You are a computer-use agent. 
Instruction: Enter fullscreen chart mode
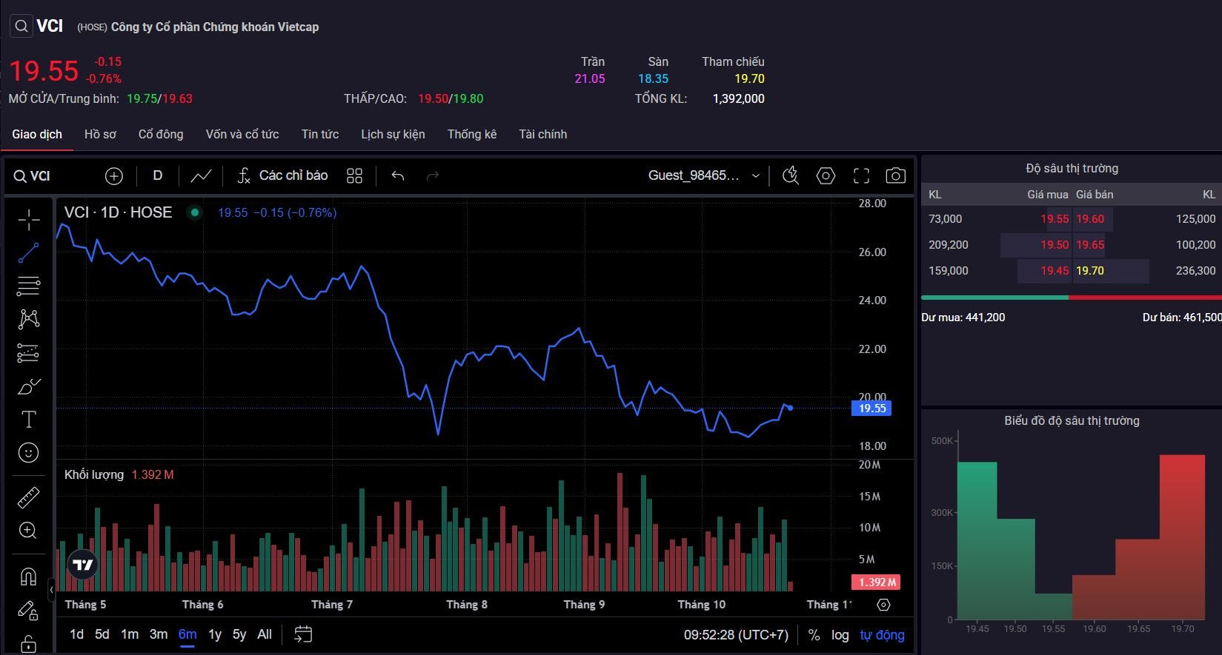(x=861, y=176)
